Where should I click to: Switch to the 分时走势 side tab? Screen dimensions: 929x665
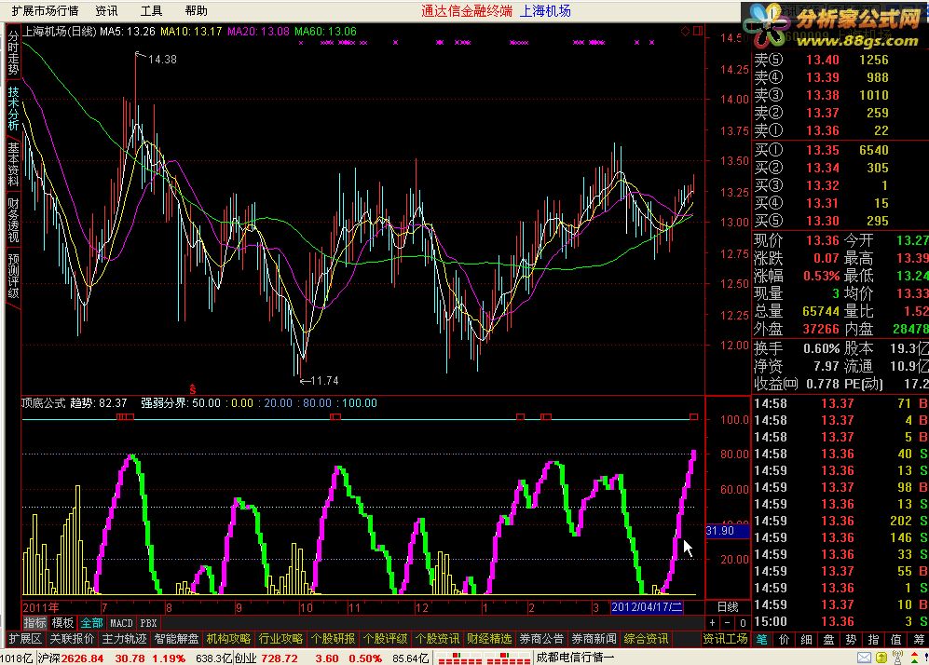coord(13,53)
